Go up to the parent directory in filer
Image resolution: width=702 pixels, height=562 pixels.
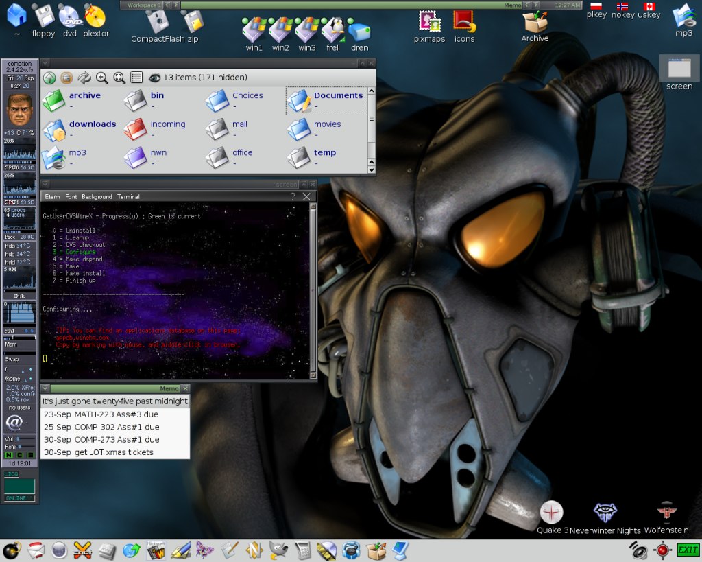tap(49, 78)
